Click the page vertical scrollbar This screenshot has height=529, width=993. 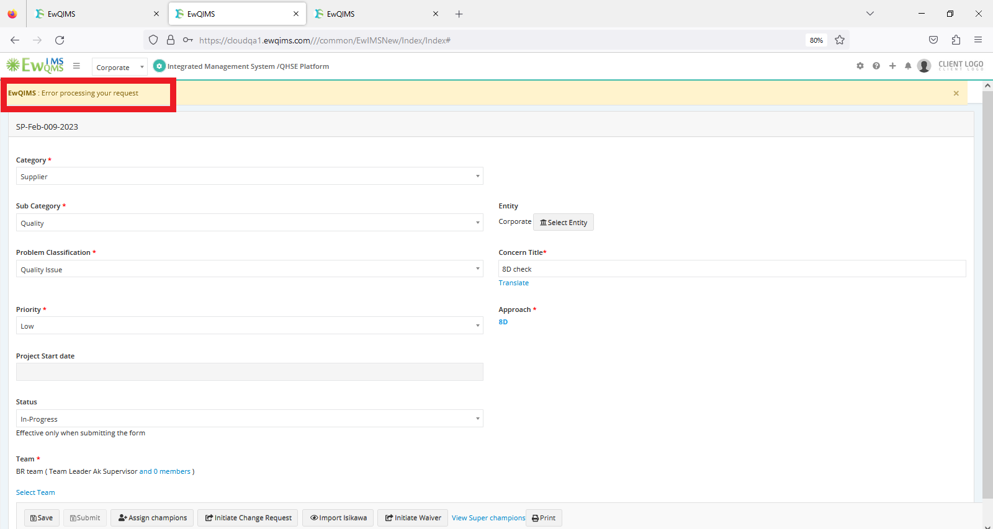point(987,295)
